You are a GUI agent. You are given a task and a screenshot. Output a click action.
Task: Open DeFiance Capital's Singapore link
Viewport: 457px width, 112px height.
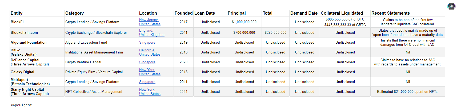tap(147, 62)
